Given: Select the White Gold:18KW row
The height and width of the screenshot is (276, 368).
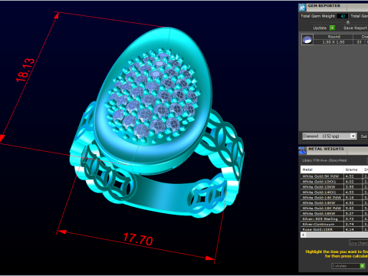Looking at the screenshot, I should (x=334, y=213).
